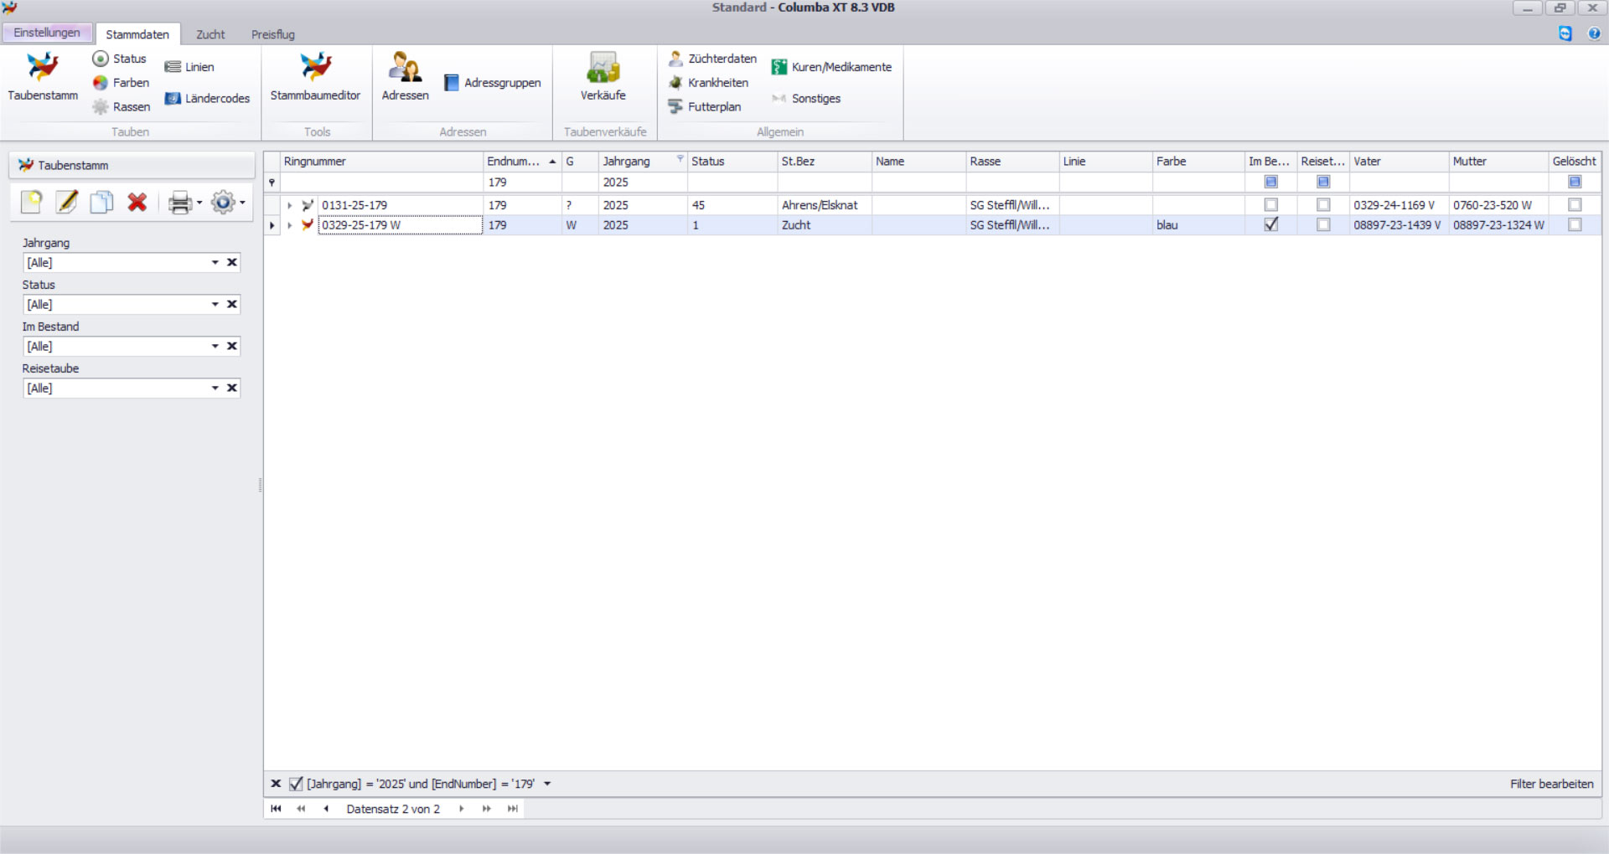
Task: Open Kuren/Medikamente from ribbon
Action: [x=831, y=67]
